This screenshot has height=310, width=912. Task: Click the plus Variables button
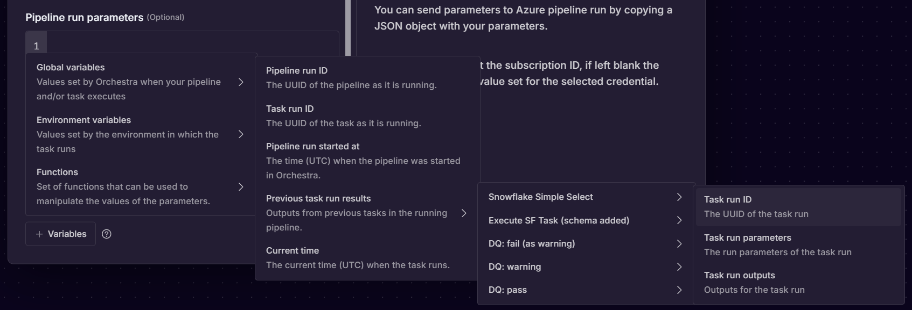pos(60,234)
